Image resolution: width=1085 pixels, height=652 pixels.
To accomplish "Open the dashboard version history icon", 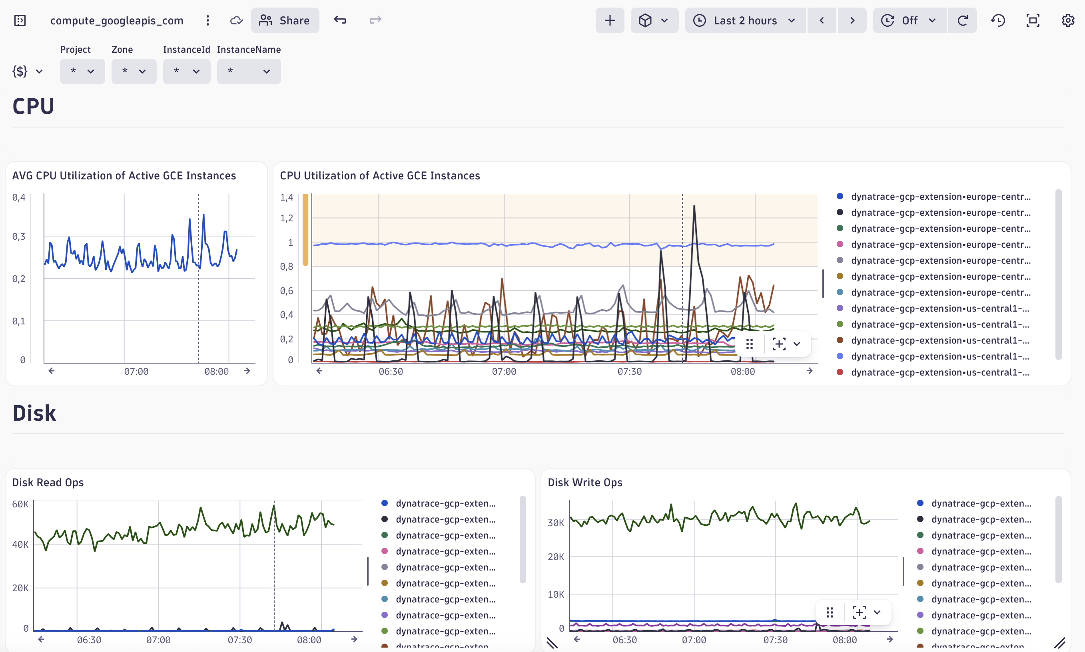I will (998, 20).
